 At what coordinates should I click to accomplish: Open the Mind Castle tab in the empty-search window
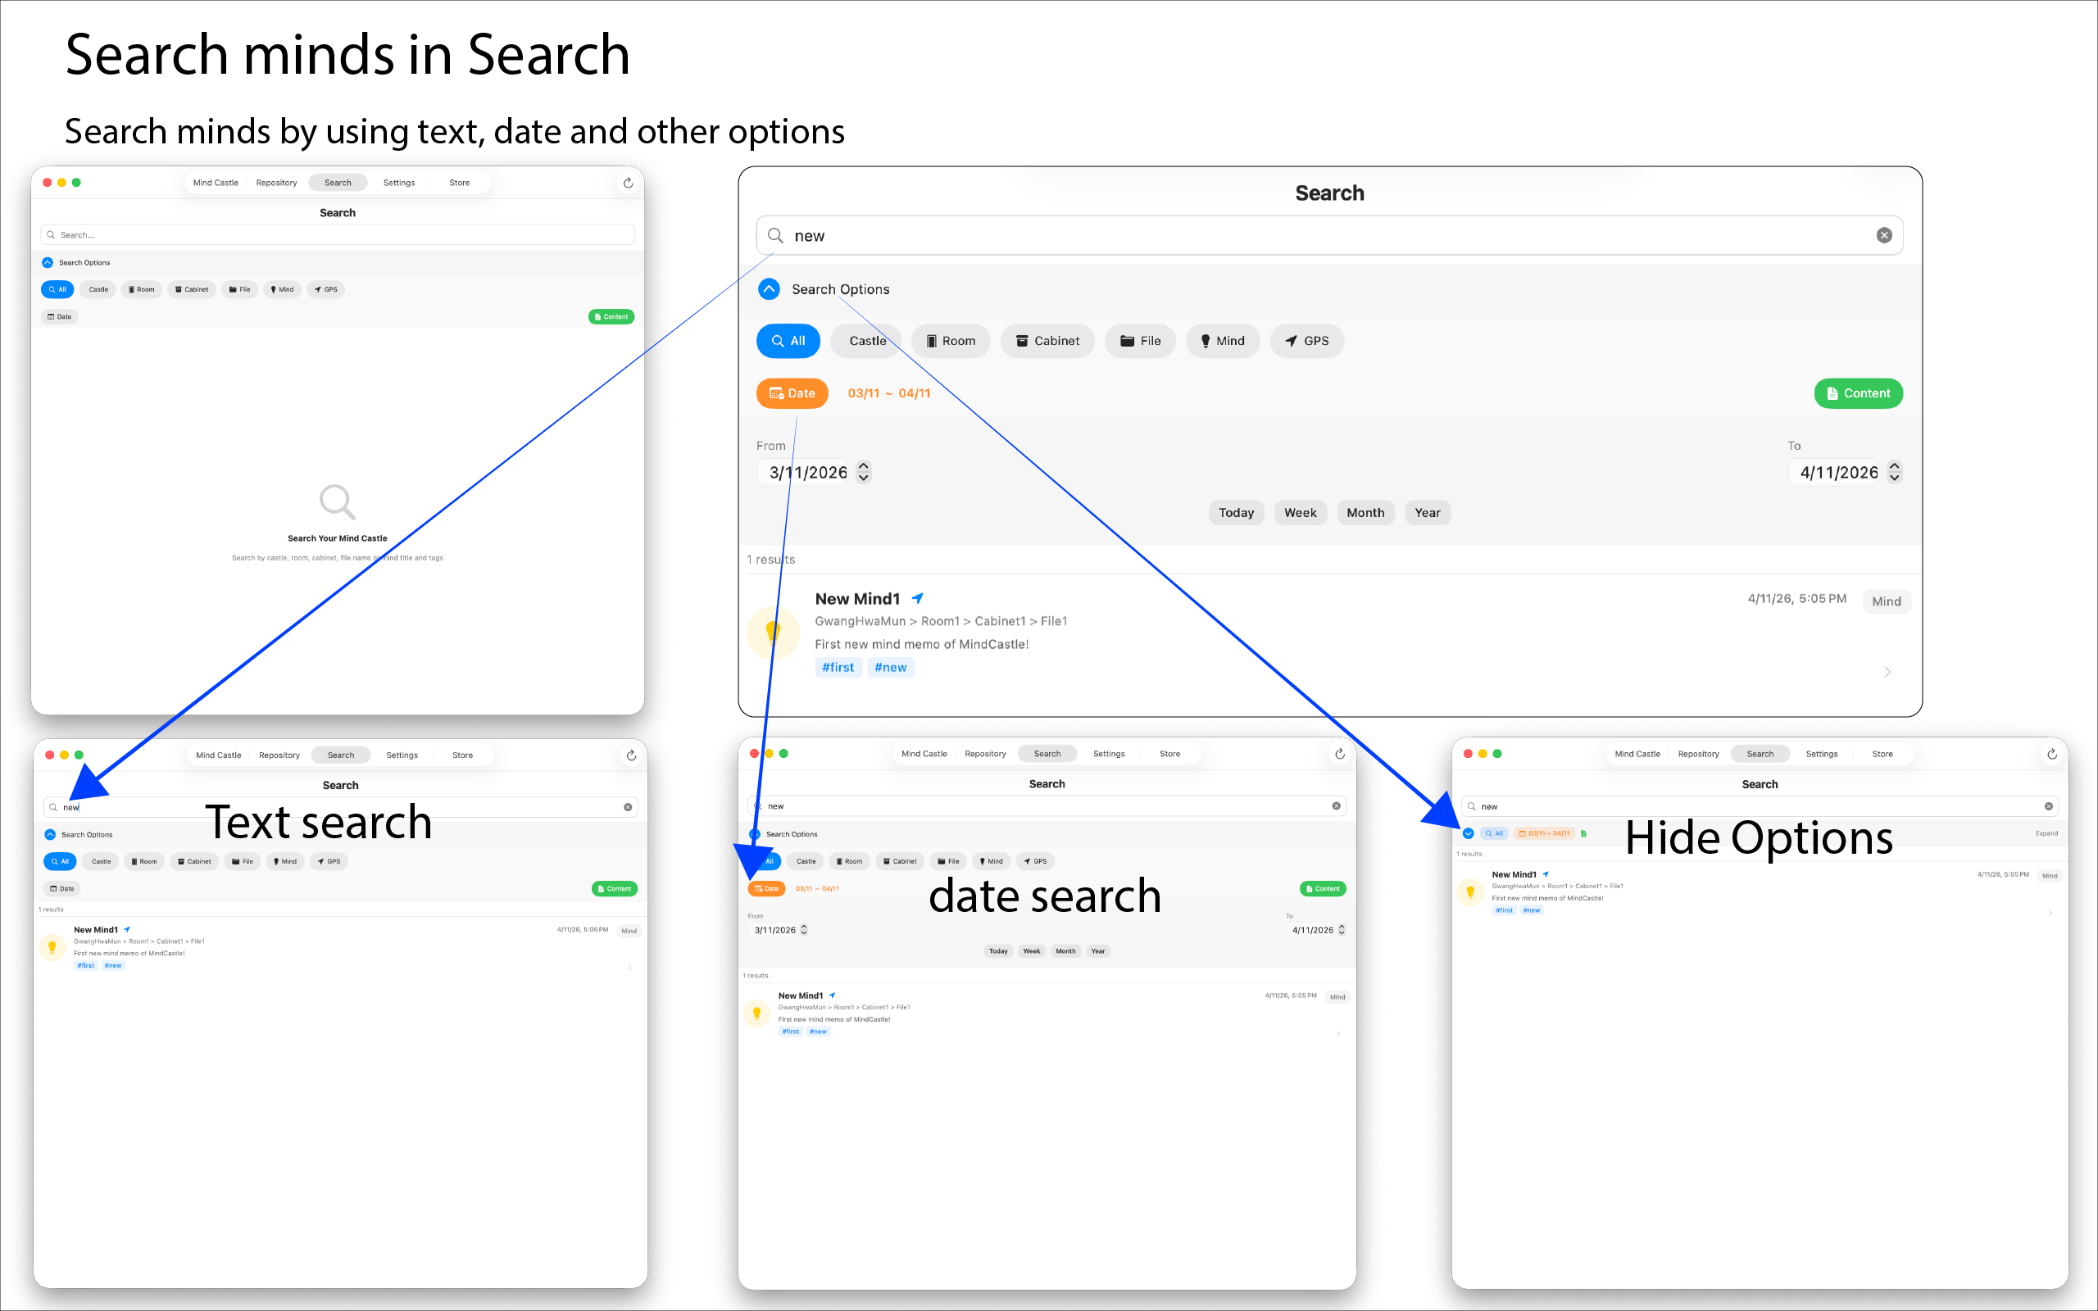[x=216, y=183]
